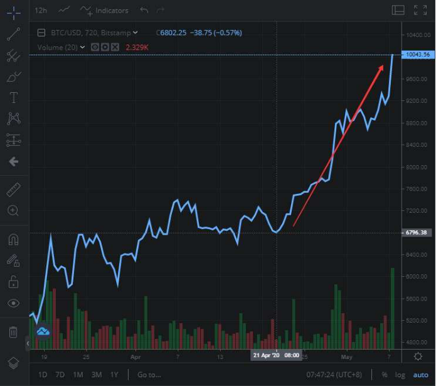Screen dimensions: 436x386
Task: Open the ruler measure tool
Action: pyautogui.click(x=13, y=189)
